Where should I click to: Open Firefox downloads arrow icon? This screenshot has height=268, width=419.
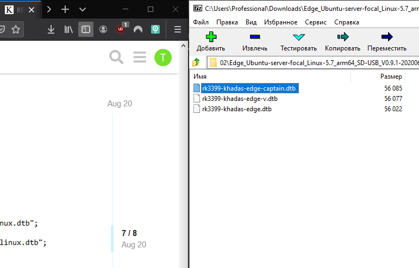(x=51, y=29)
